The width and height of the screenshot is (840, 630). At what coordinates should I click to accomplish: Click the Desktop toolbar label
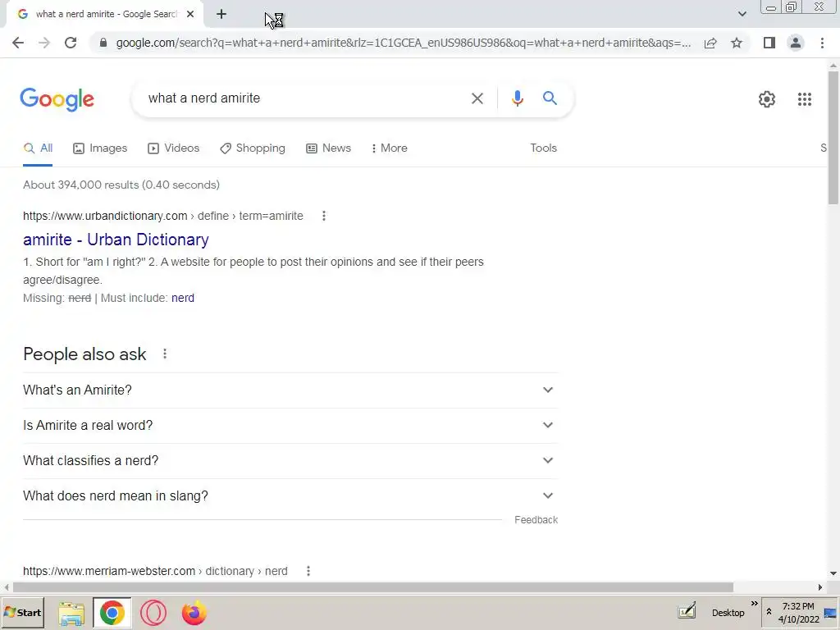728,613
